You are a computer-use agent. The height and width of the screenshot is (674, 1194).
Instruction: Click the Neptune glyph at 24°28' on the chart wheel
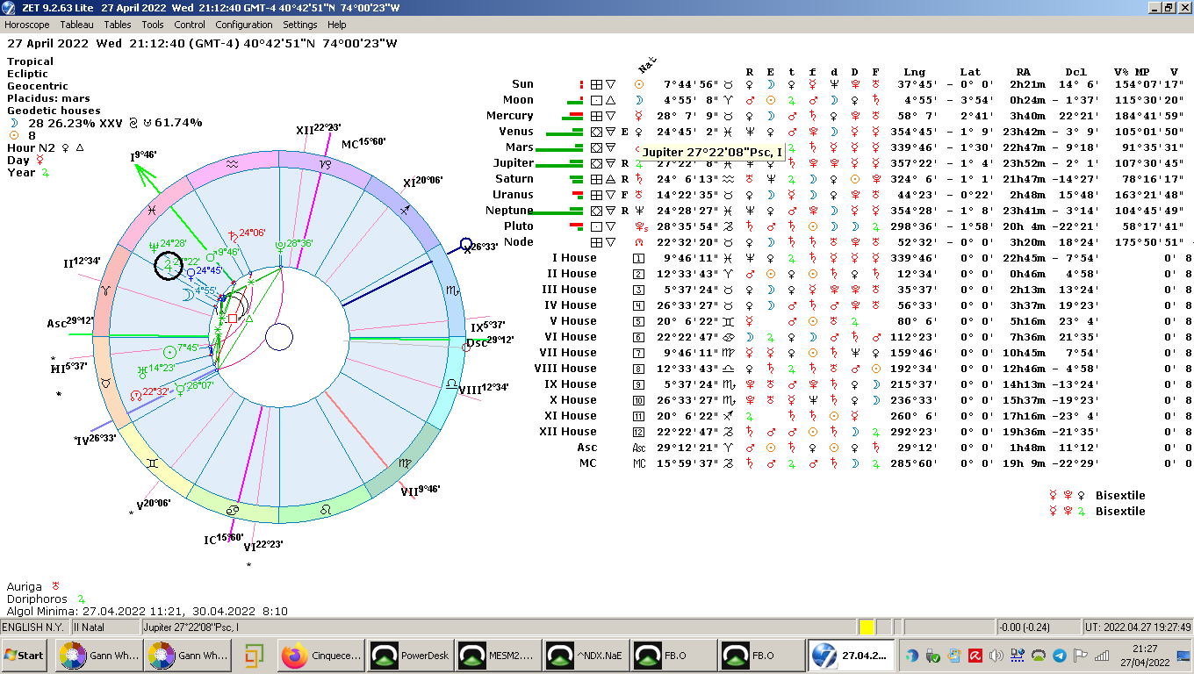[x=154, y=247]
